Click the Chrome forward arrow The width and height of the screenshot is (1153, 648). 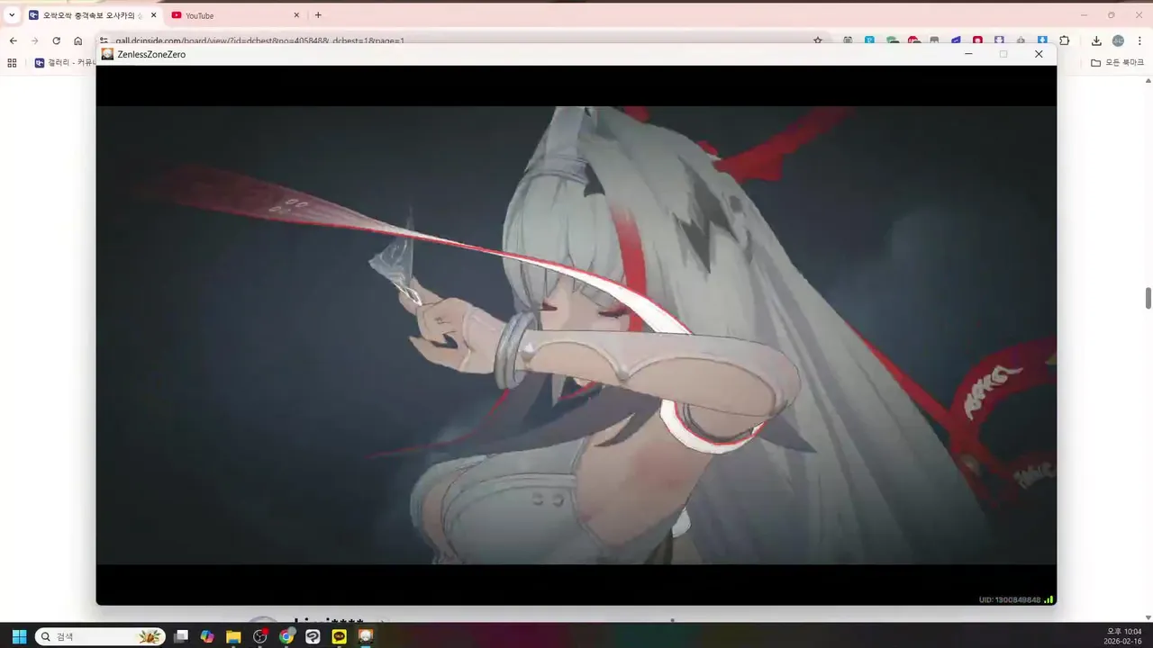pyautogui.click(x=34, y=40)
